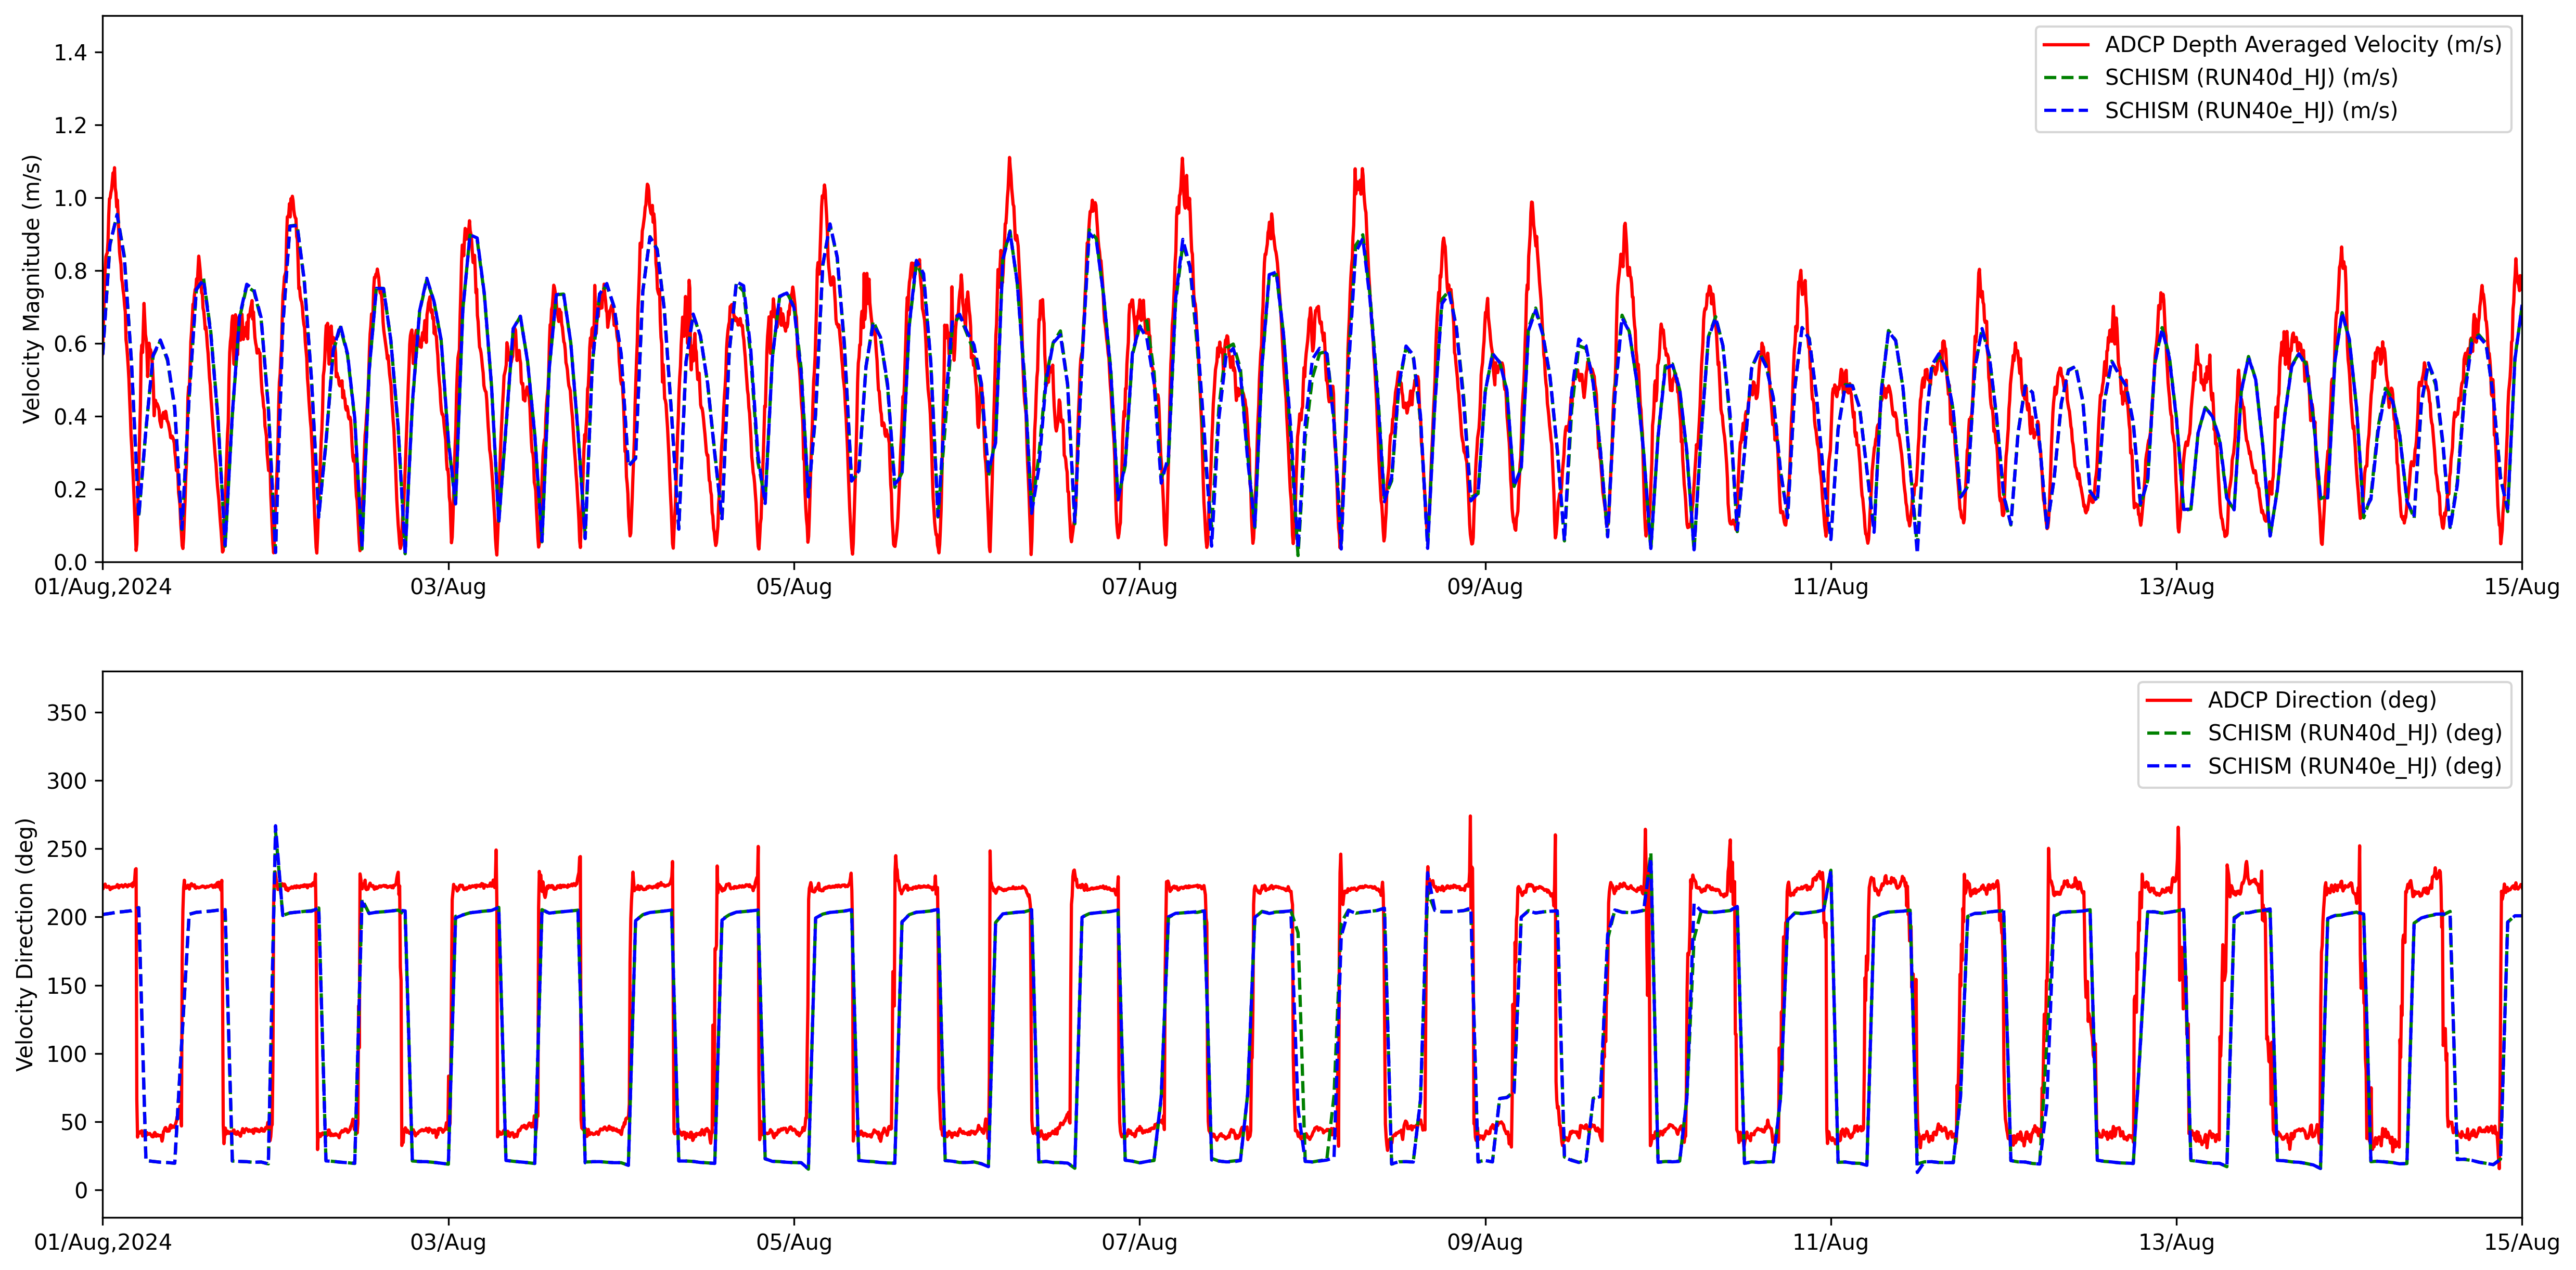Click the 1.4 tick label on magnitude axis
The height and width of the screenshot is (1270, 2576).
(x=70, y=53)
